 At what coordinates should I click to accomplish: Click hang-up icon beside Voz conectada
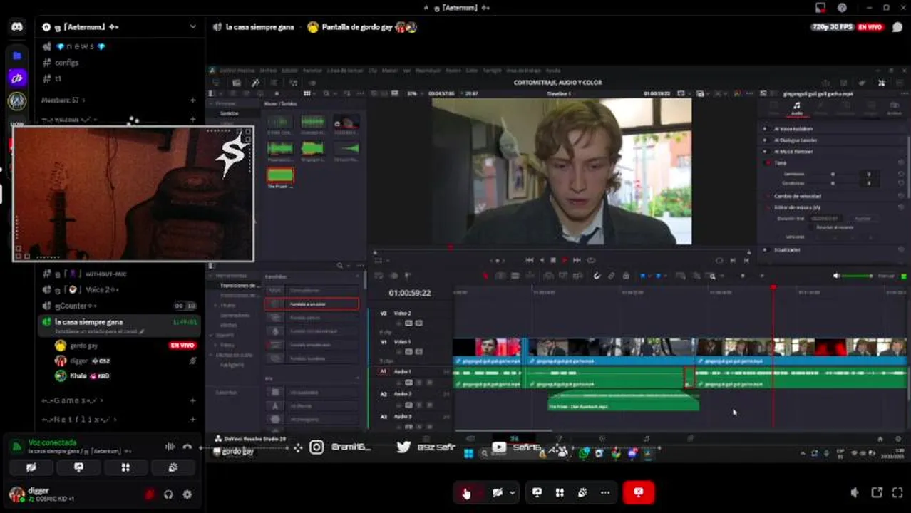click(x=187, y=447)
